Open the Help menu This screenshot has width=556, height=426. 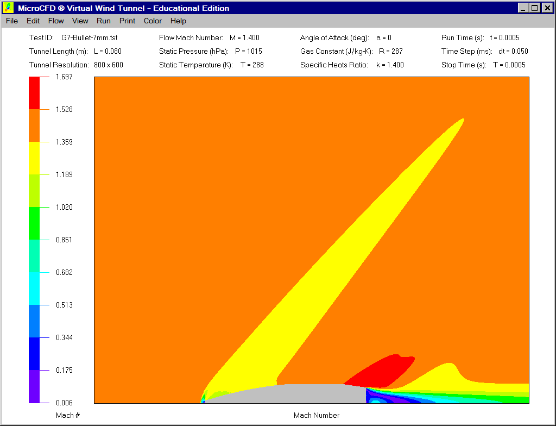(x=178, y=21)
